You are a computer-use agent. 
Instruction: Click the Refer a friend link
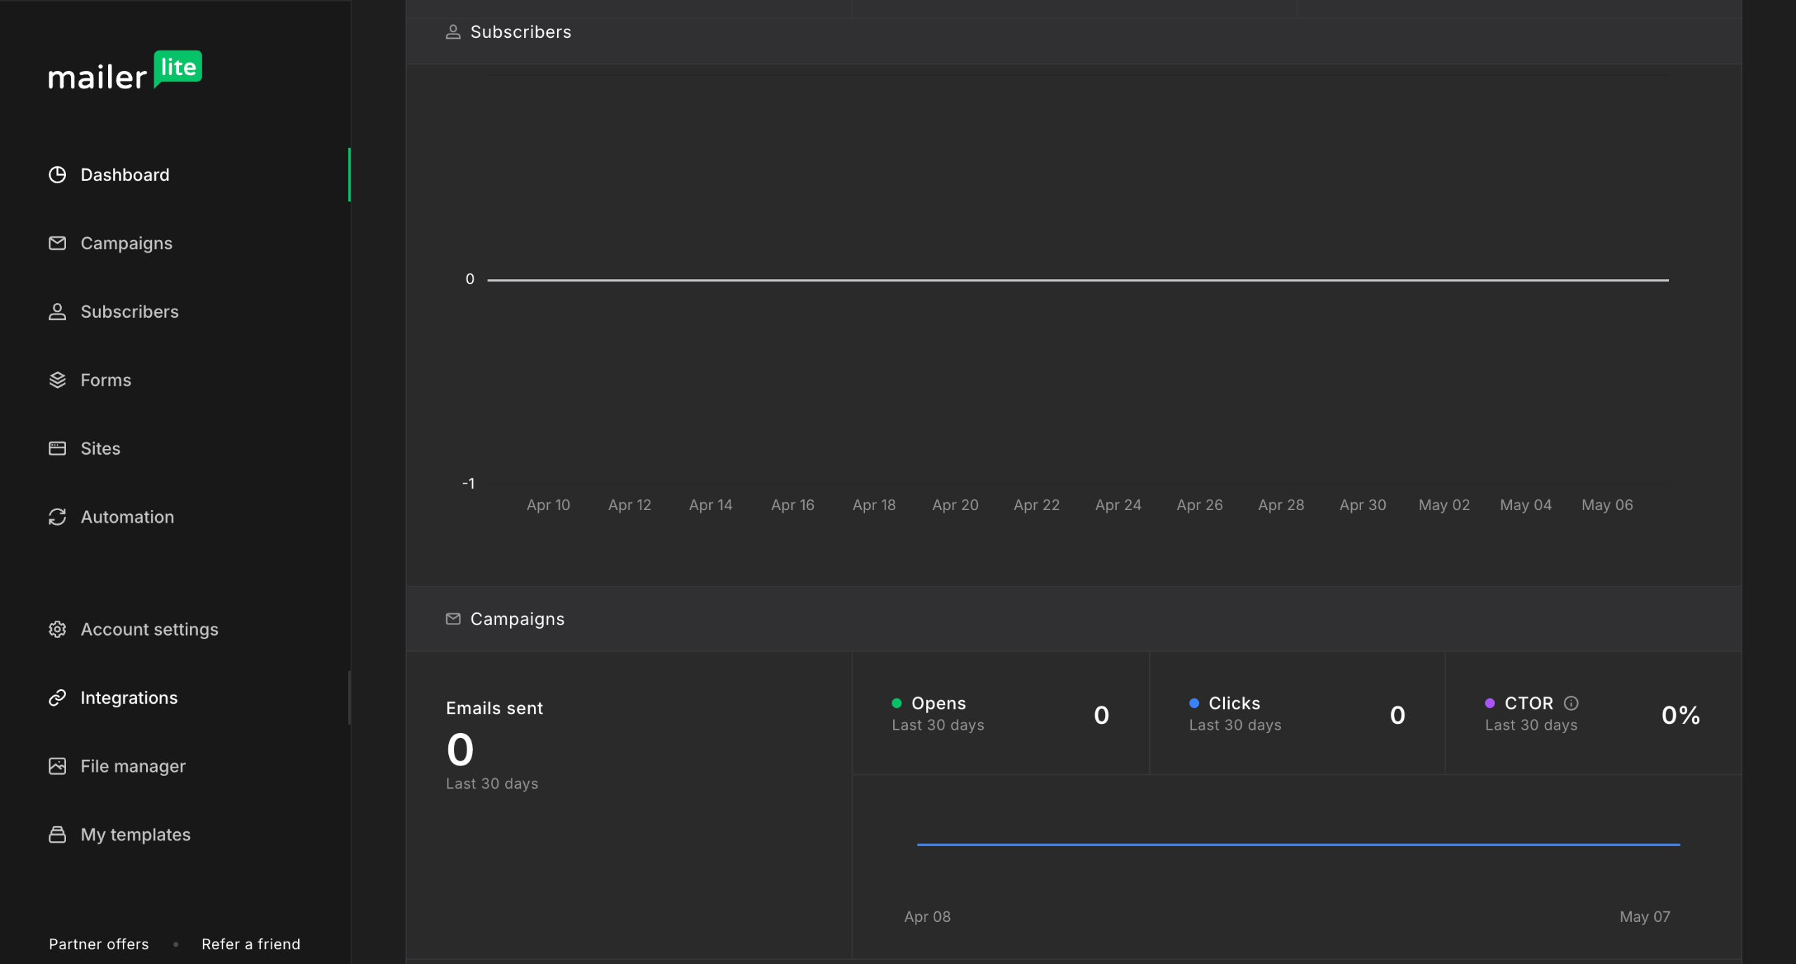[x=250, y=944]
